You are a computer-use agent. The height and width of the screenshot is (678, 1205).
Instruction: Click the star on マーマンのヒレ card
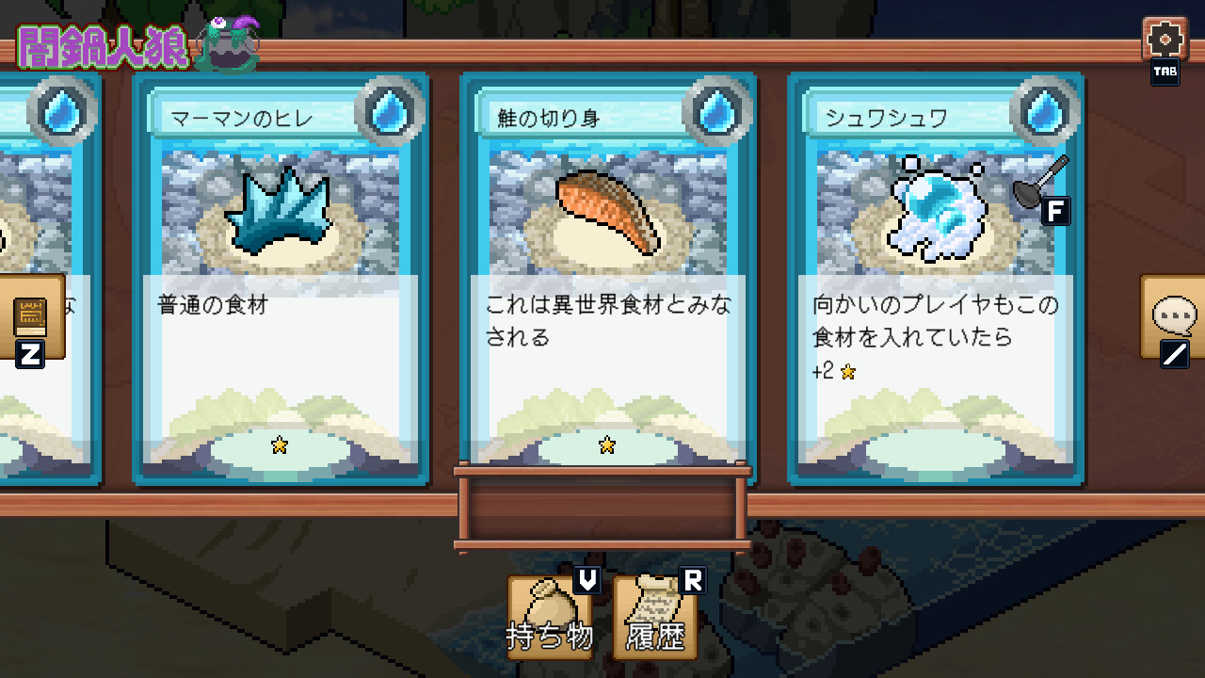click(x=280, y=444)
